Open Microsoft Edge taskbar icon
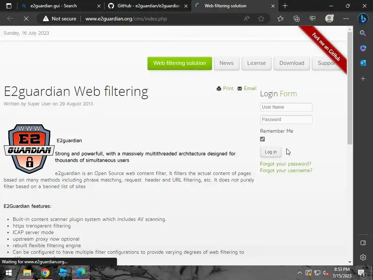The height and width of the screenshot is (280, 373). (x=81, y=273)
